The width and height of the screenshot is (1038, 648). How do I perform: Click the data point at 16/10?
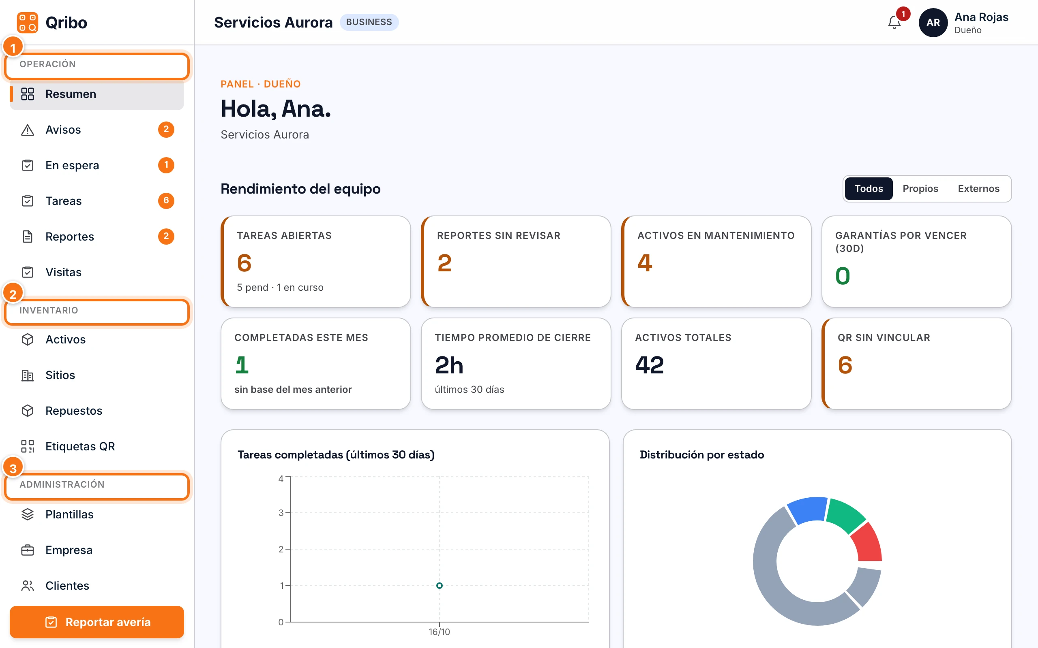(x=439, y=586)
